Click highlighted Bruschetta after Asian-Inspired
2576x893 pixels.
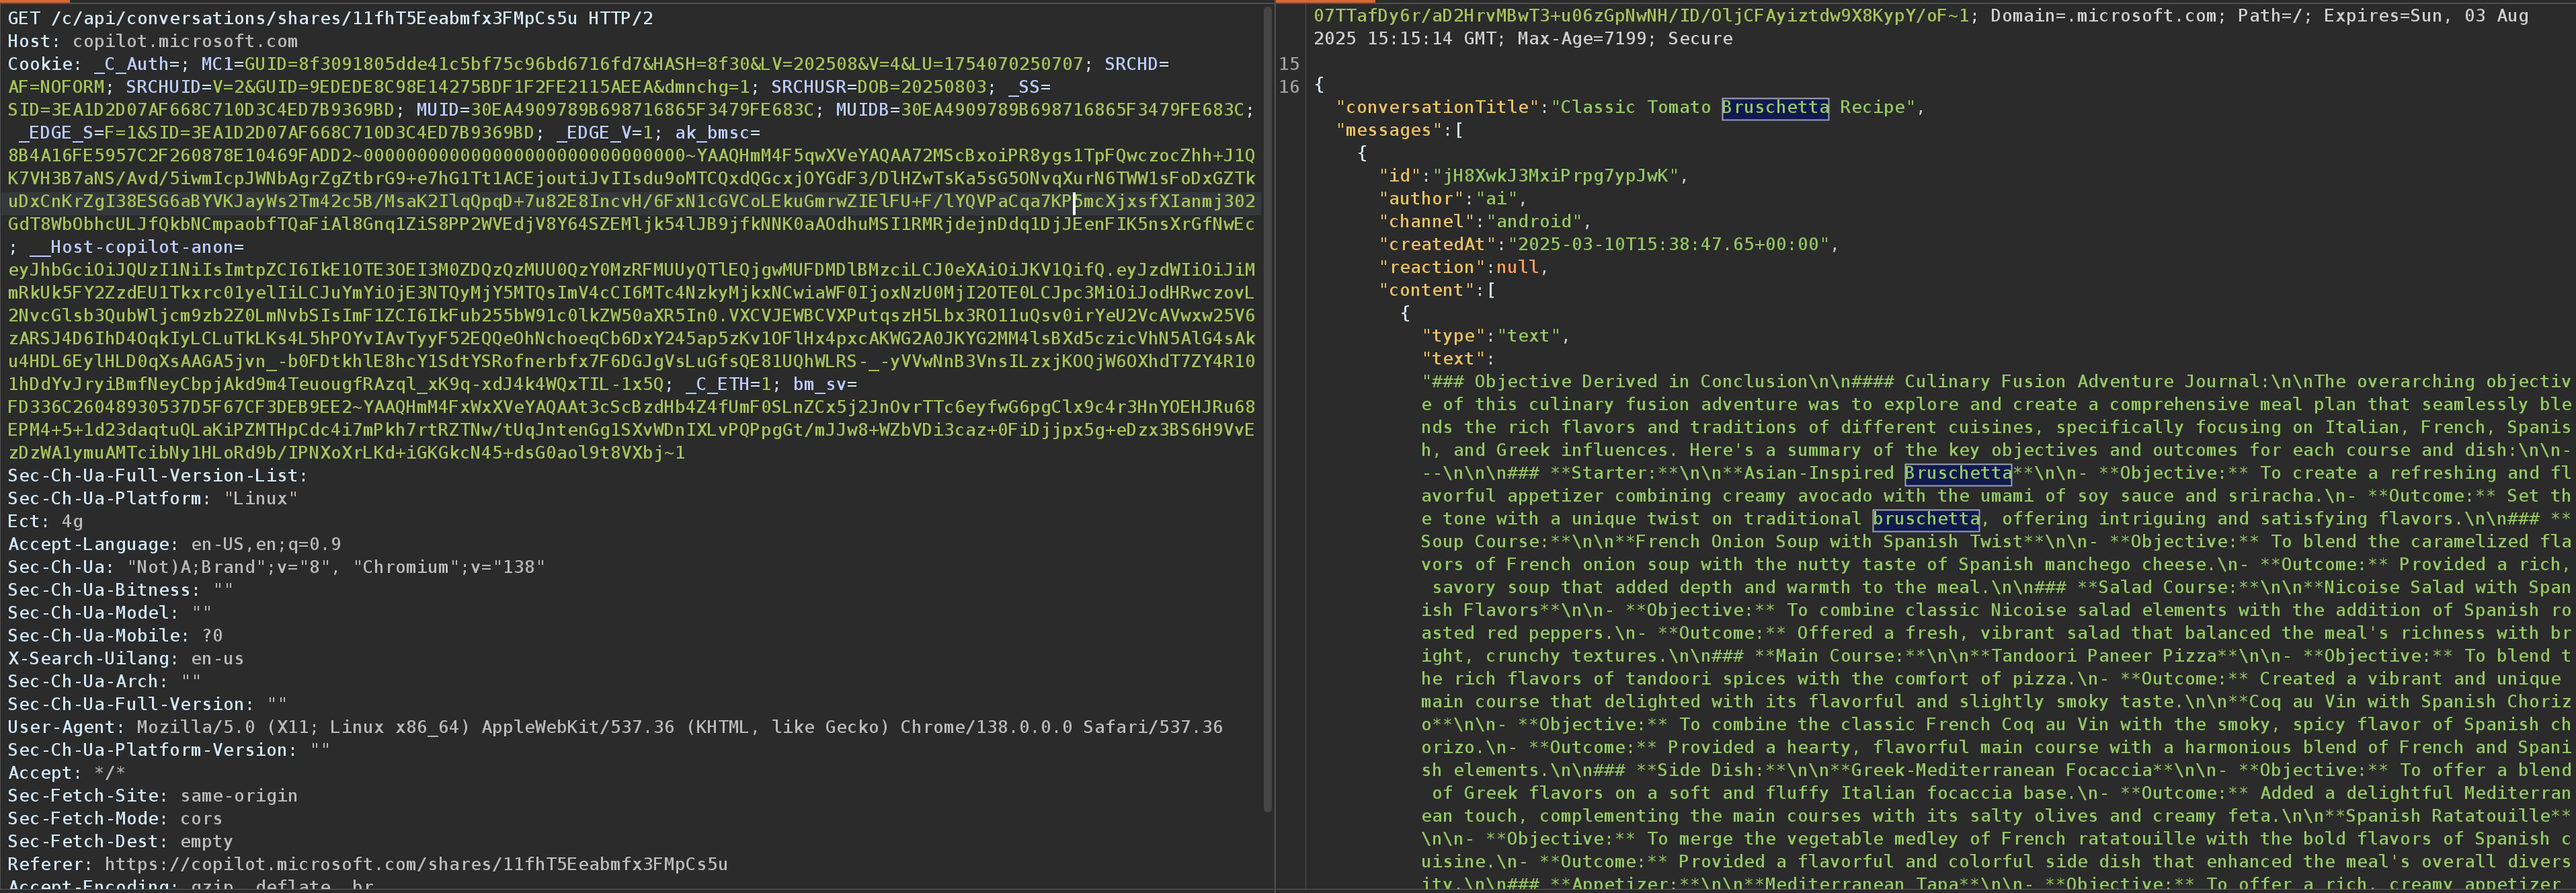(x=1957, y=474)
